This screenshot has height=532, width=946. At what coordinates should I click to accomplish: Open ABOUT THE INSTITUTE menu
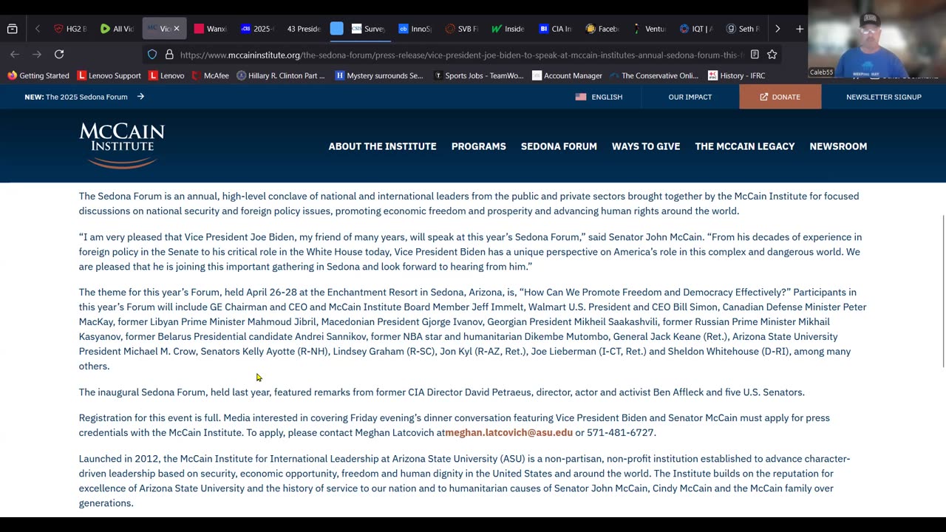pyautogui.click(x=382, y=146)
